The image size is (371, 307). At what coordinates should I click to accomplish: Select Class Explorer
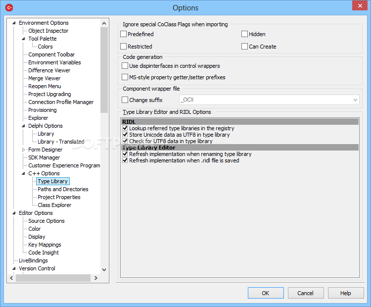point(54,205)
